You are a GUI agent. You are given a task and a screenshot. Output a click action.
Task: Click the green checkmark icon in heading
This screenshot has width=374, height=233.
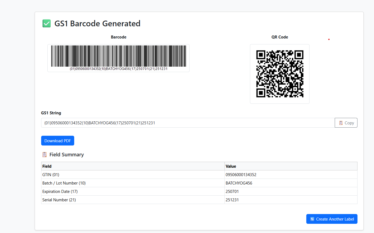pos(47,24)
